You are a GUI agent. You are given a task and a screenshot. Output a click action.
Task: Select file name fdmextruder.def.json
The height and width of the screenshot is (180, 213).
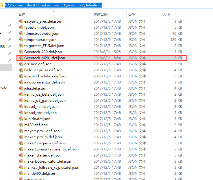click(x=42, y=34)
